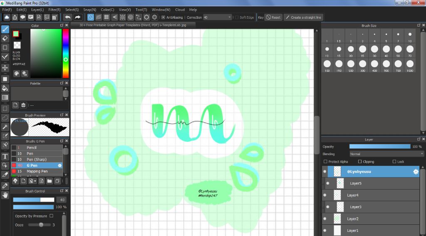Hide the Layer4 layer

(x=324, y=195)
